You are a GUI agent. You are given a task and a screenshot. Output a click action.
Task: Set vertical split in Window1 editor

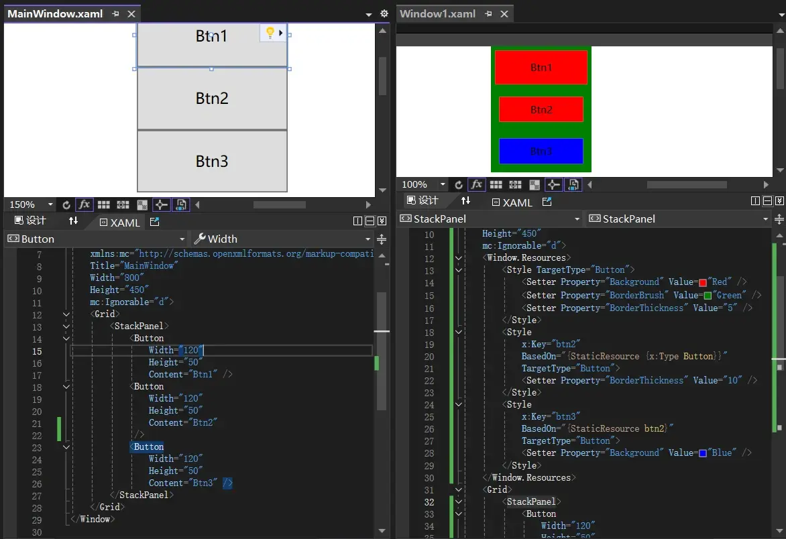click(x=755, y=201)
